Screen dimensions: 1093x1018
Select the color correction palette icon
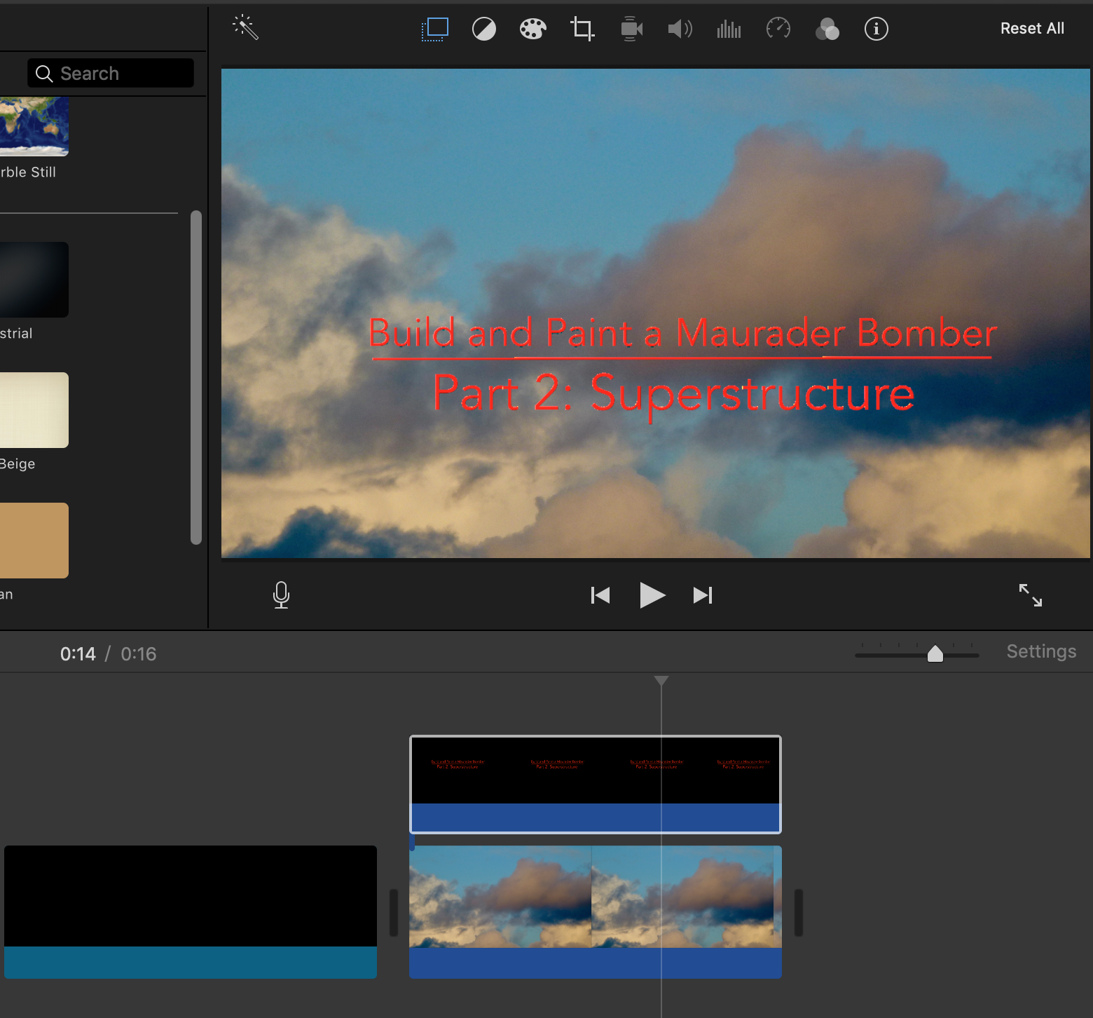point(532,29)
